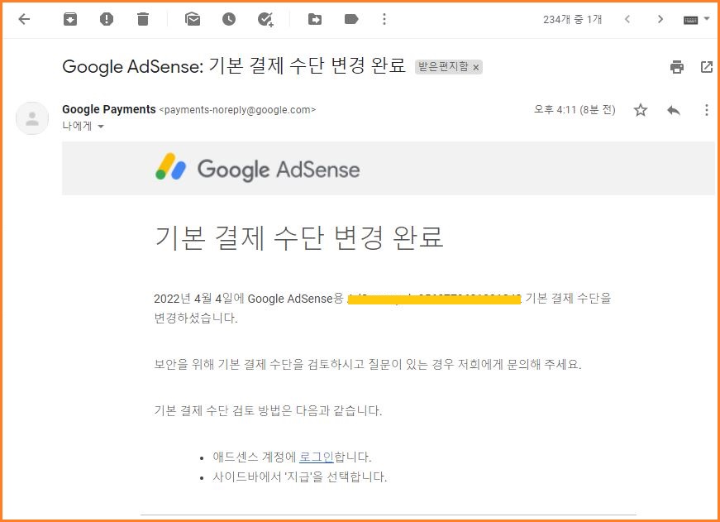Image resolution: width=720 pixels, height=522 pixels.
Task: Click text 2022년 4월 4일에 Google AdSense용
Action: point(249,299)
